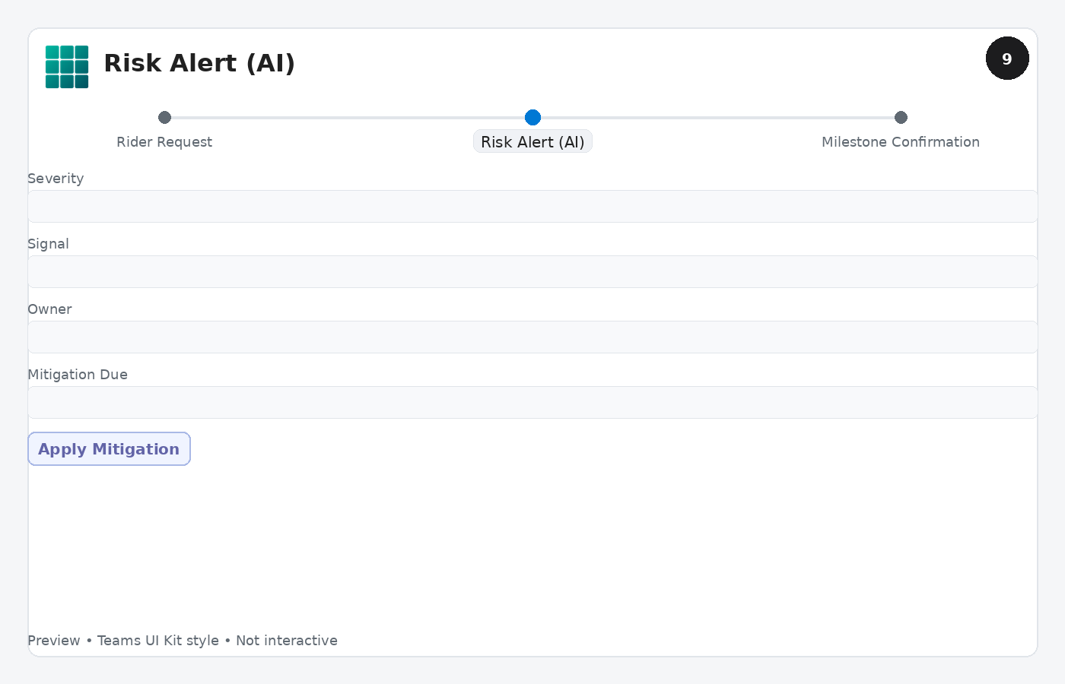
Task: Click the Owner field label
Action: click(49, 309)
